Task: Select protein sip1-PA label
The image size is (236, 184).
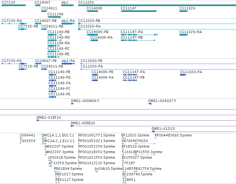Action: coord(68,61)
